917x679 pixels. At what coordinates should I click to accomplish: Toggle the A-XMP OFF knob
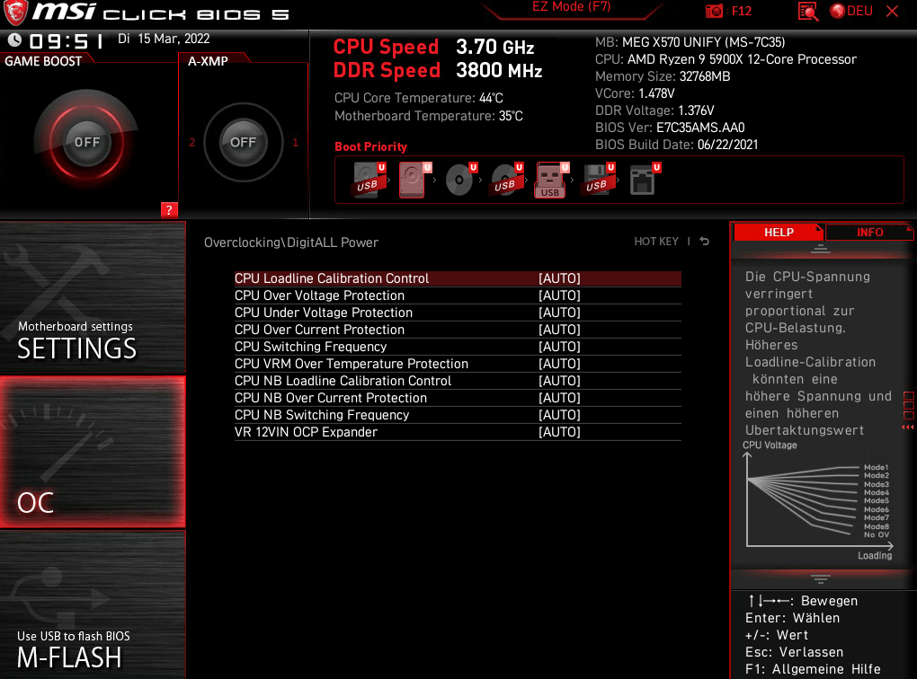(x=243, y=142)
